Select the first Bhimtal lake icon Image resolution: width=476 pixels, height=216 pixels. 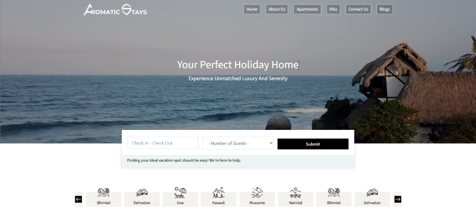click(x=103, y=192)
